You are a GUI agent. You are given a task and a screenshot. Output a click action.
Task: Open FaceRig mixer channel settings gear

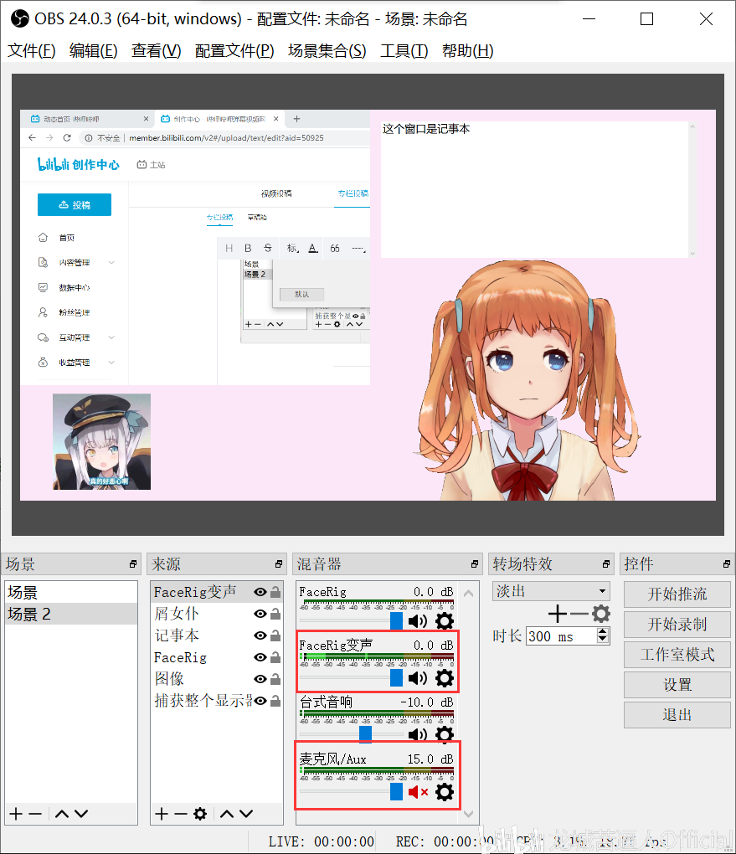tap(445, 621)
